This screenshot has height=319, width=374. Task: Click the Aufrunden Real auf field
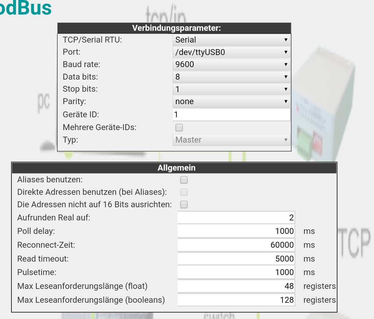(x=236, y=218)
